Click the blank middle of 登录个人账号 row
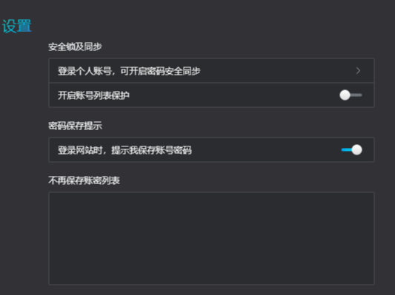 tap(277, 71)
